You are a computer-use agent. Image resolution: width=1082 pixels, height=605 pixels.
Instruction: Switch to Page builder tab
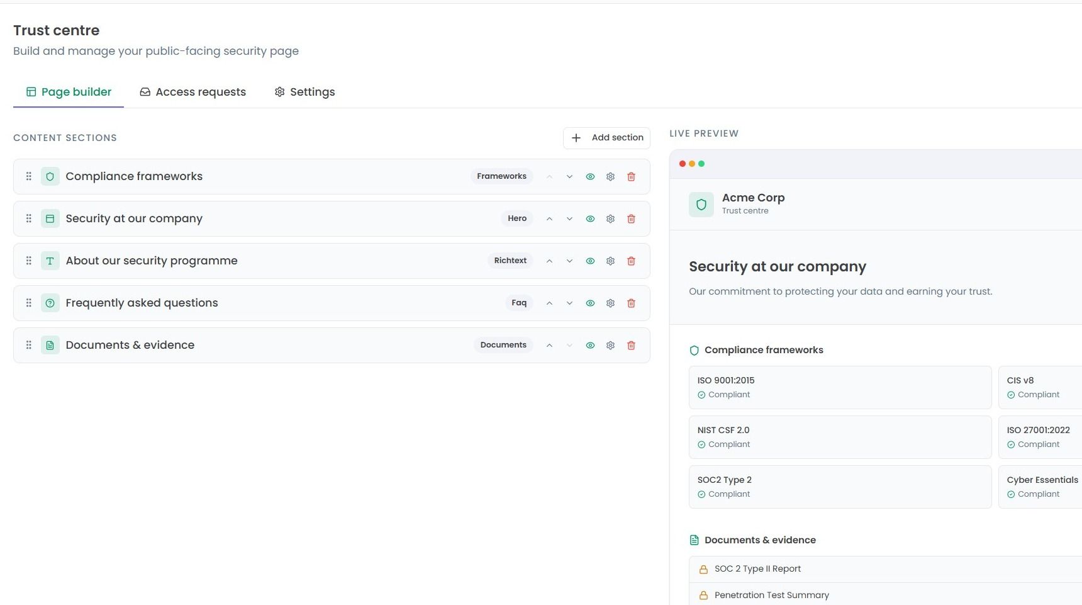(69, 92)
